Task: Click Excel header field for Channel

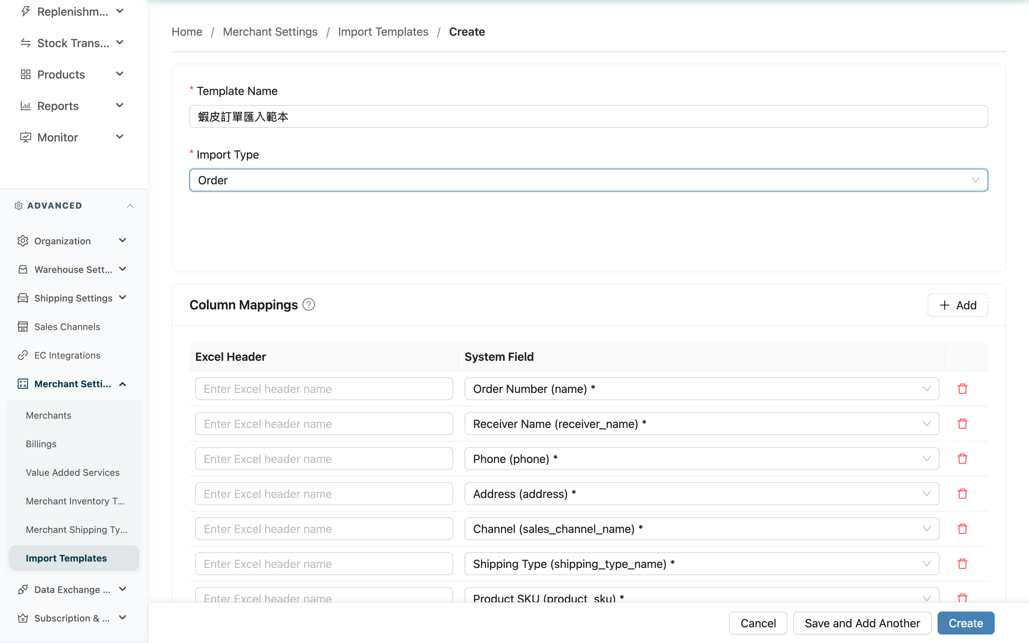Action: (324, 529)
